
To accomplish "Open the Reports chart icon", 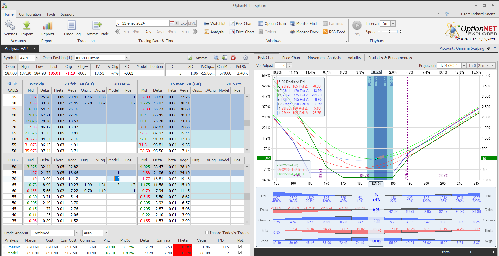I will pos(48,26).
